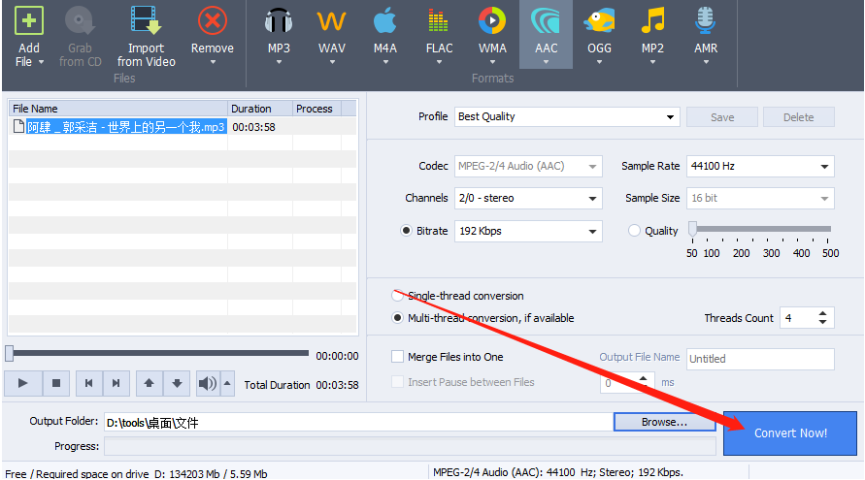Click the Add File icon
Image resolution: width=865 pixels, height=480 pixels.
click(29, 21)
